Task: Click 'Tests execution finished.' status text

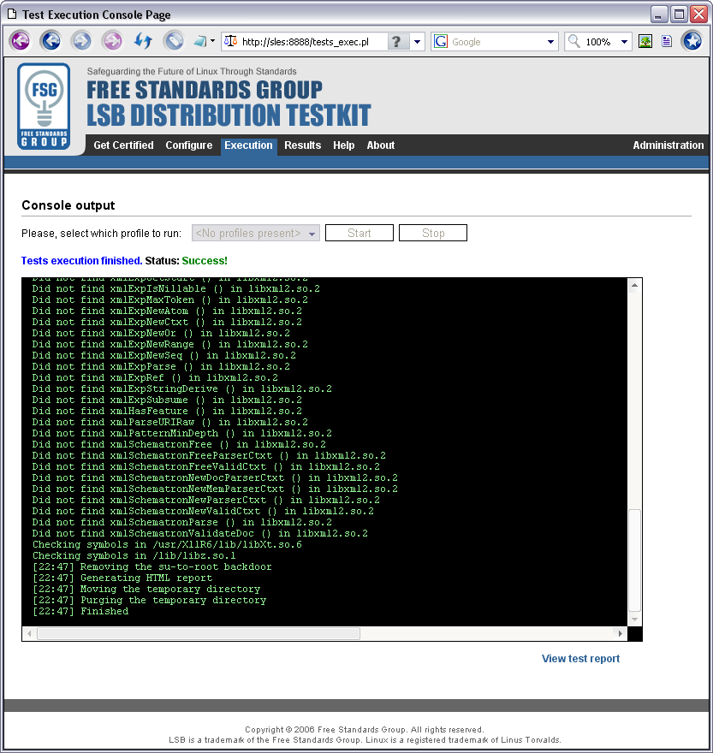Action: tap(81, 261)
